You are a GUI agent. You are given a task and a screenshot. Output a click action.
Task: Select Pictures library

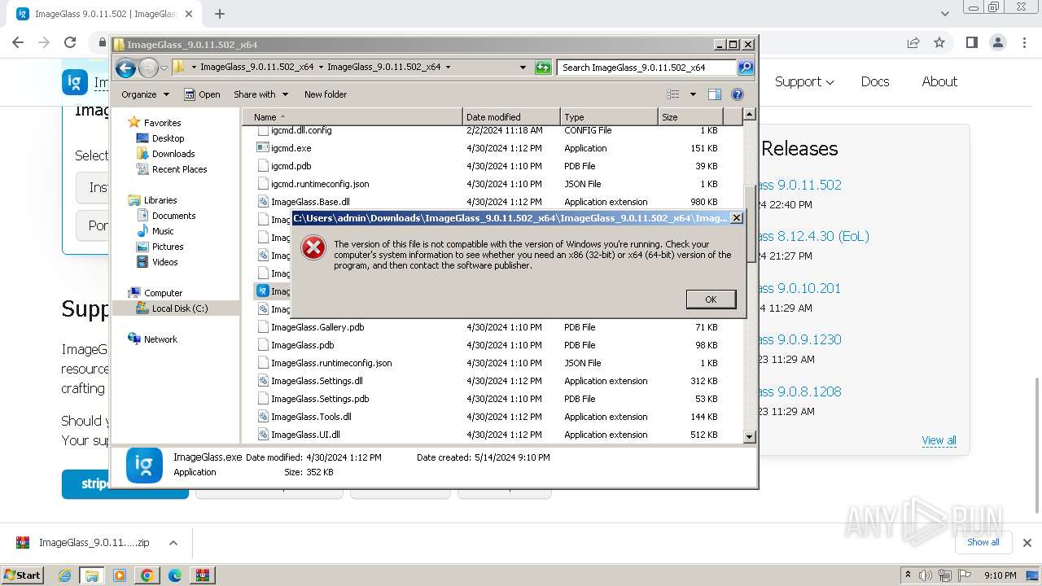click(168, 247)
